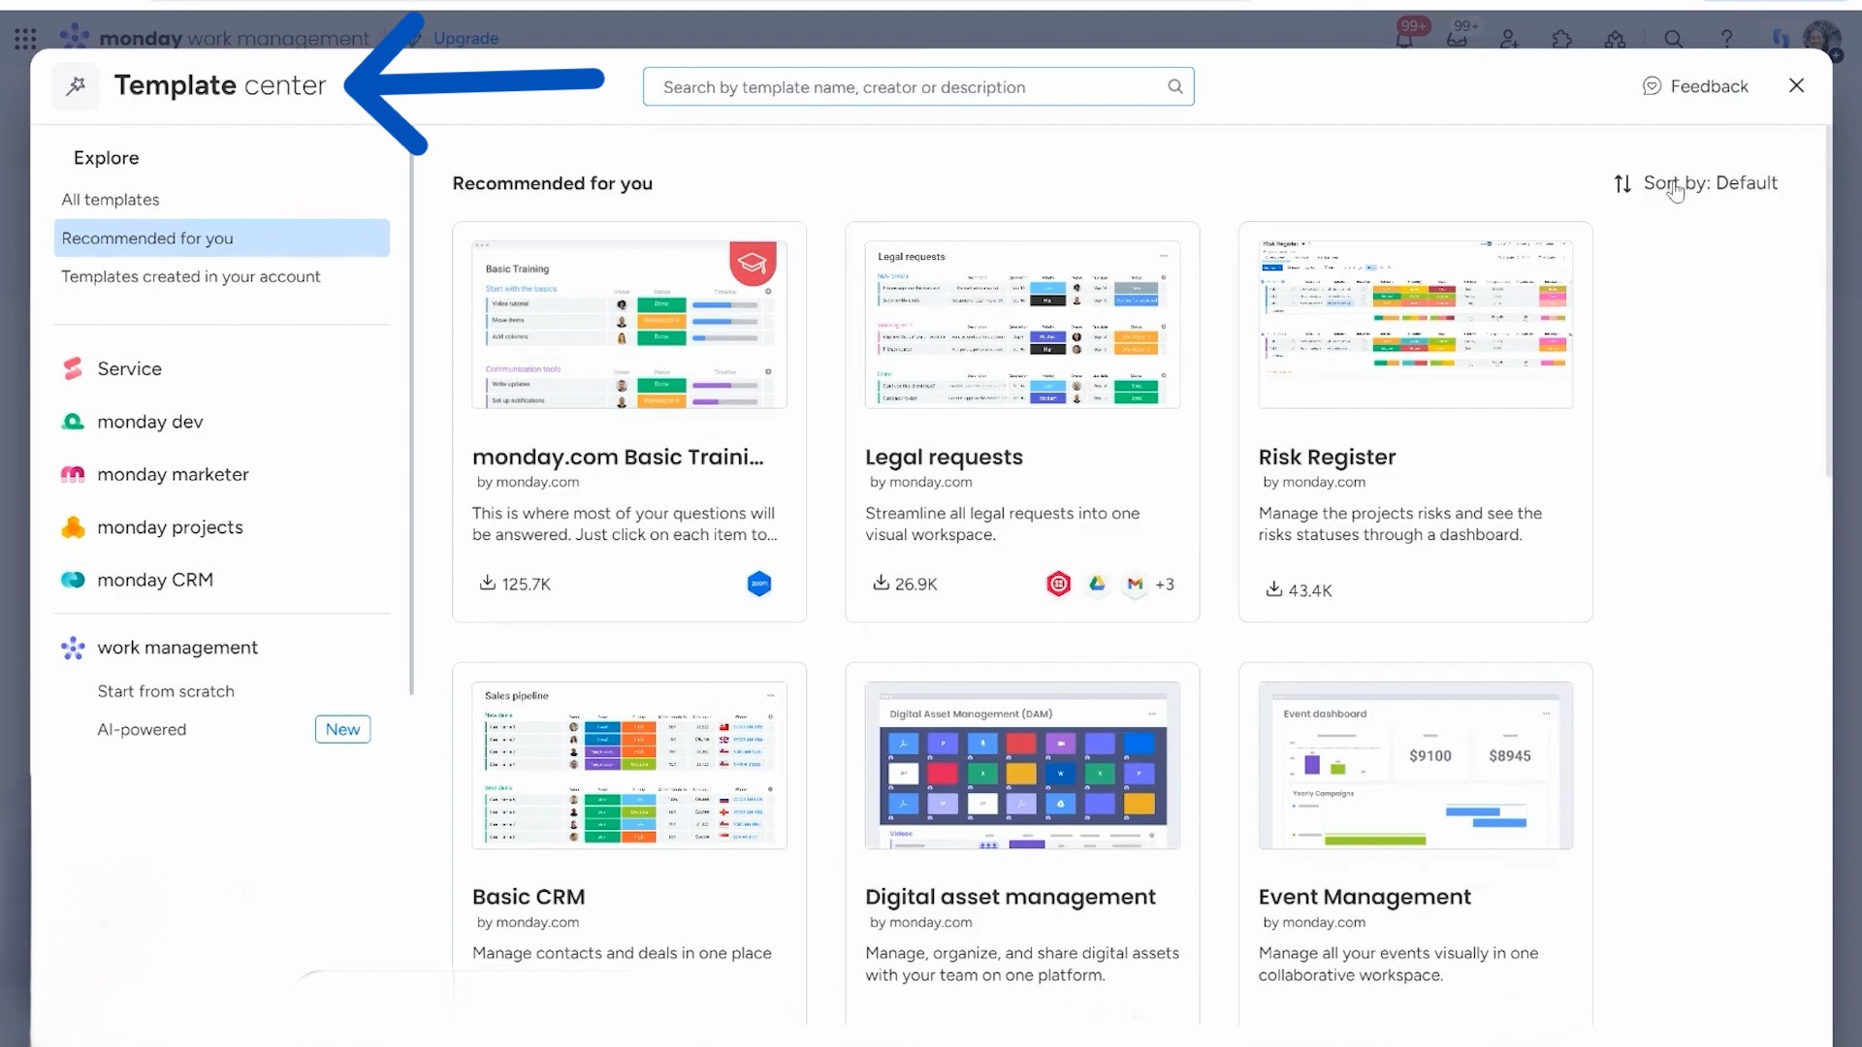This screenshot has width=1862, height=1047.
Task: Click the Google Drive icon on Legal requests card
Action: (x=1097, y=584)
